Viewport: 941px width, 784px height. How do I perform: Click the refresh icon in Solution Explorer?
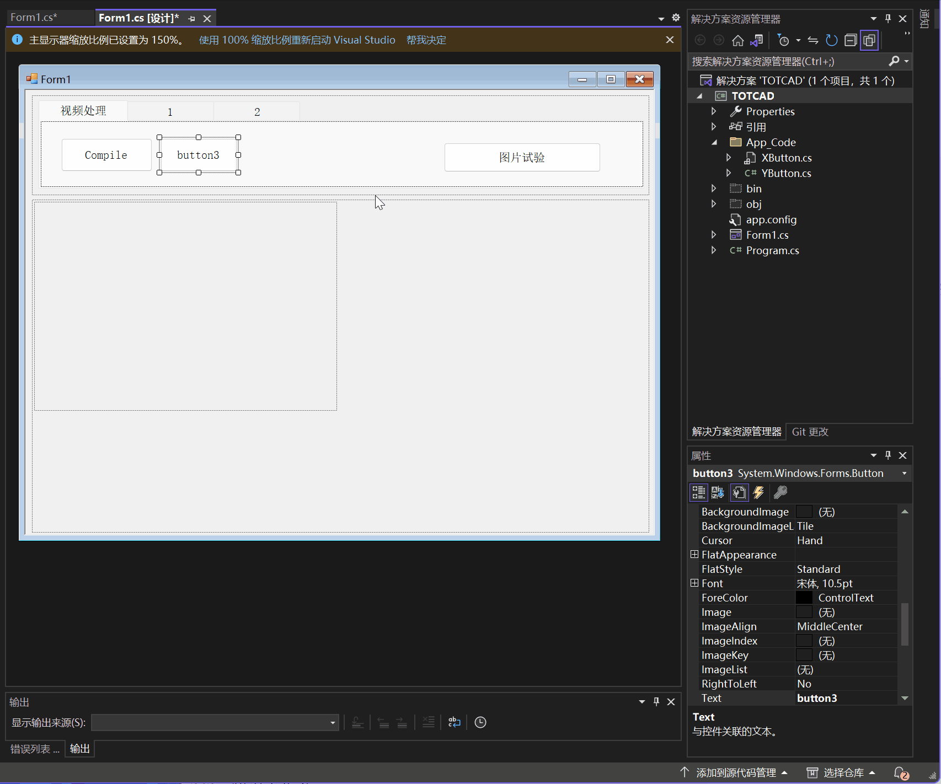pyautogui.click(x=832, y=40)
